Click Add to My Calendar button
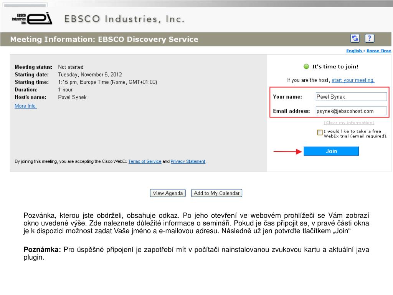This screenshot has height=295, width=393. pyautogui.click(x=216, y=193)
